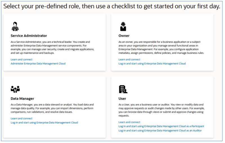
Task: Click the User building icon
Action: point(123,89)
